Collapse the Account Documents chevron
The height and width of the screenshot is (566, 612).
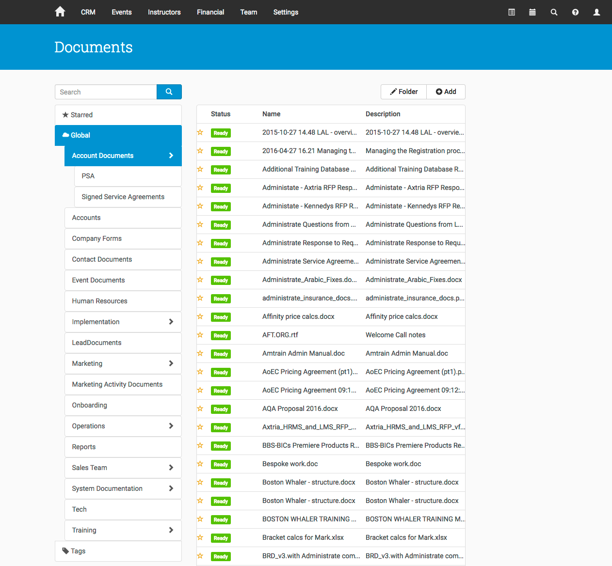pyautogui.click(x=171, y=156)
